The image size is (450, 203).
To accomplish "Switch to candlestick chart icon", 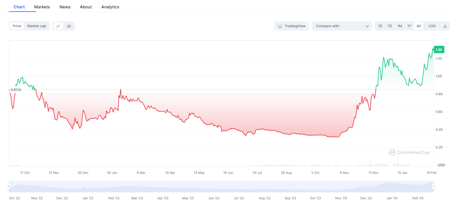I will 69,26.
